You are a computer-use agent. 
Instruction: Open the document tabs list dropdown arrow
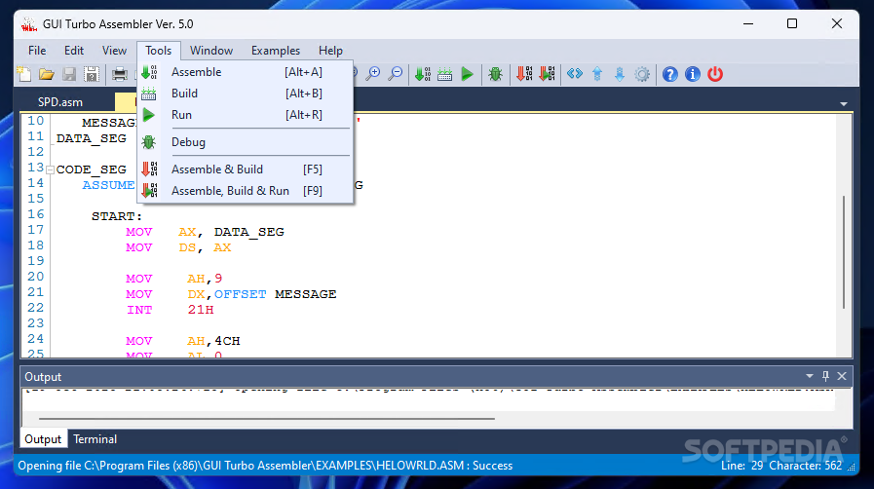[x=844, y=104]
